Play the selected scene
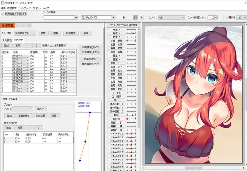The height and width of the screenshot is (171, 247). coord(124,17)
